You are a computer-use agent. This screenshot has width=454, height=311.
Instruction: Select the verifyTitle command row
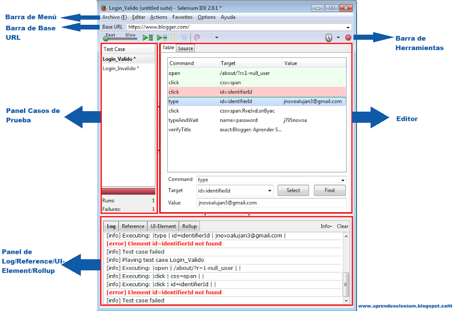[x=257, y=130]
